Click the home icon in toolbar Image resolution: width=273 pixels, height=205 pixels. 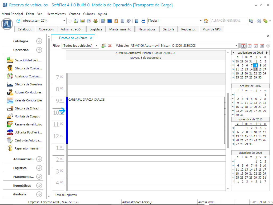206,21
